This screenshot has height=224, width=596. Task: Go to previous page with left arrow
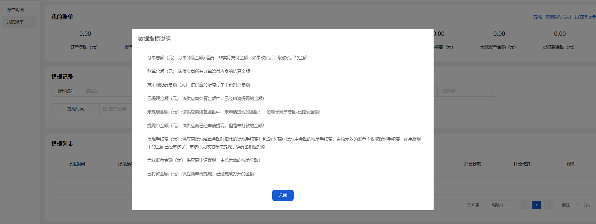coord(524,205)
